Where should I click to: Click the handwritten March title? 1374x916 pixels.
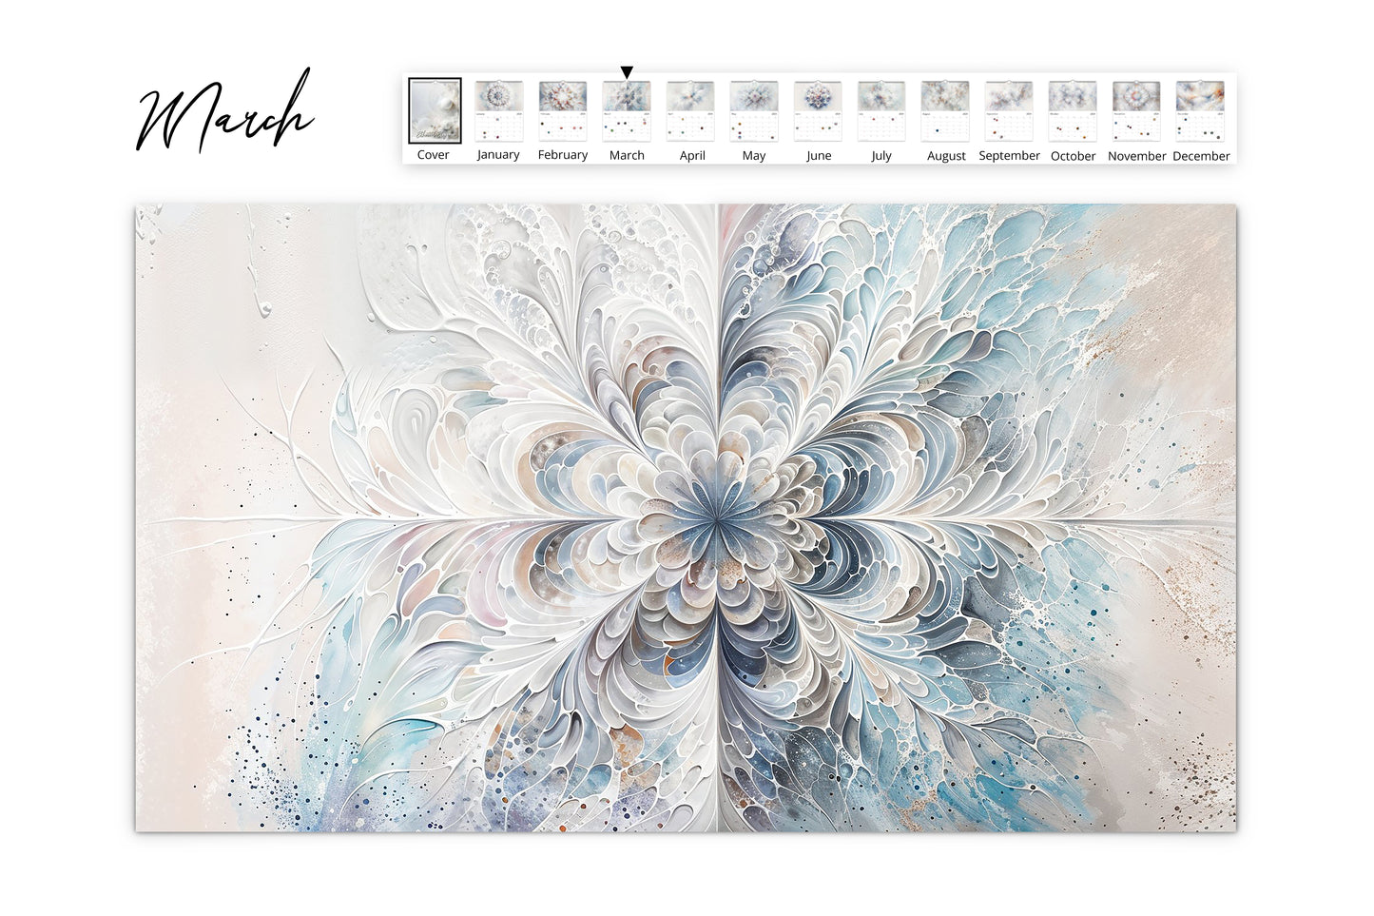(225, 111)
